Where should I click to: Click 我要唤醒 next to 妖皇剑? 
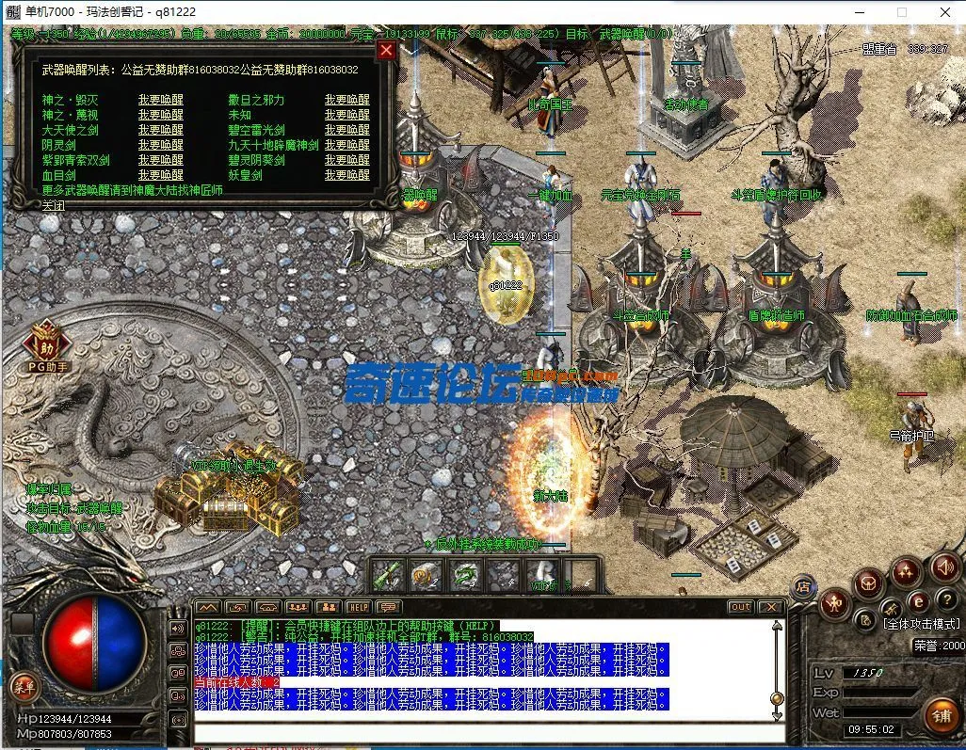(x=347, y=175)
